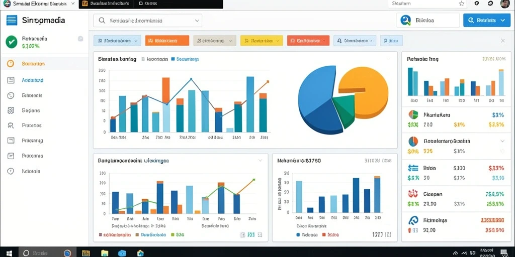This screenshot has height=257, width=515.
Task: Click the blue swirl icon beside Ritimologa
Action: click(x=413, y=220)
